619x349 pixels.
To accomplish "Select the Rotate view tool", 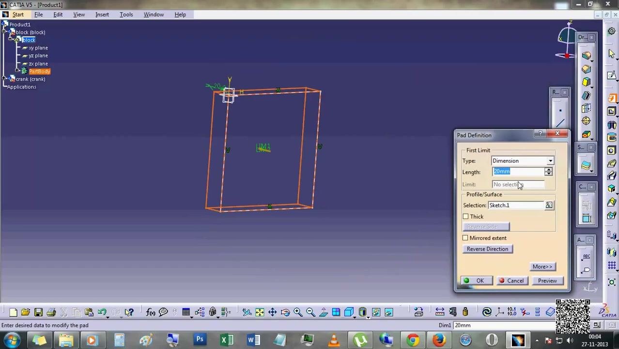I will [285, 312].
